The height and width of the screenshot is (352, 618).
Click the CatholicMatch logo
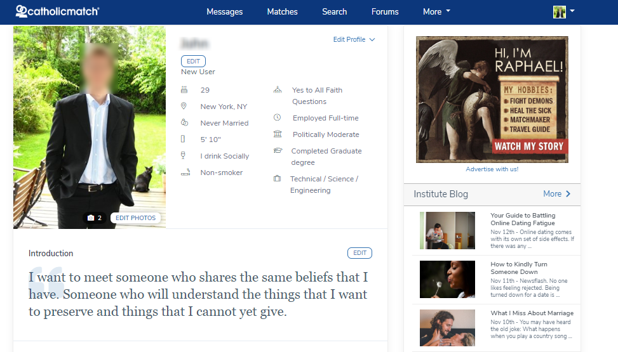pos(57,11)
